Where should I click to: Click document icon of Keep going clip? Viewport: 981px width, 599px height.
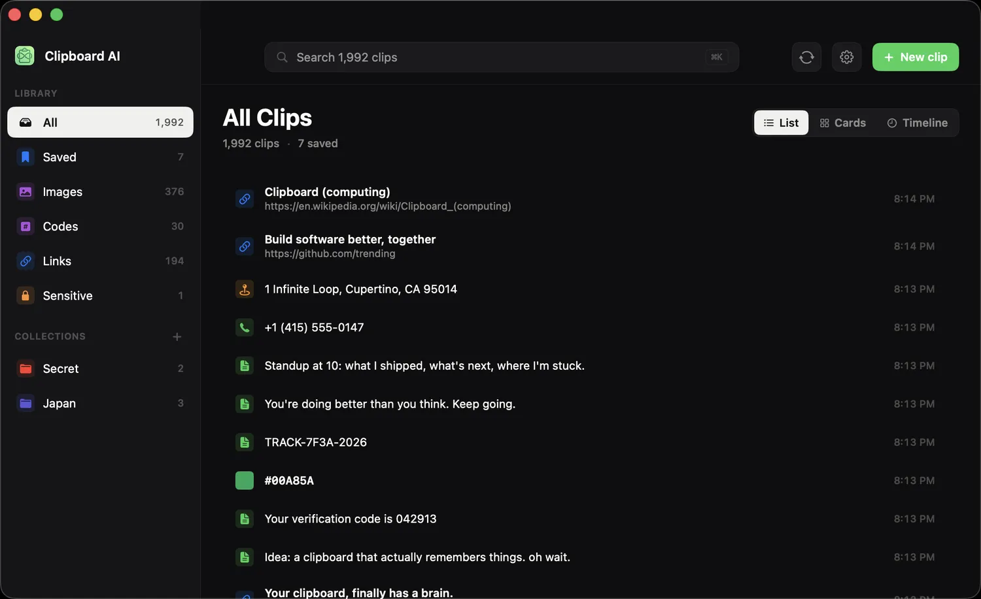point(245,404)
